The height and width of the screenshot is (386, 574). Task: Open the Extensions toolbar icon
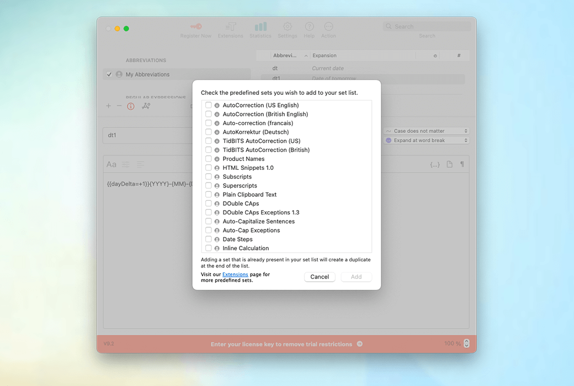click(x=230, y=26)
